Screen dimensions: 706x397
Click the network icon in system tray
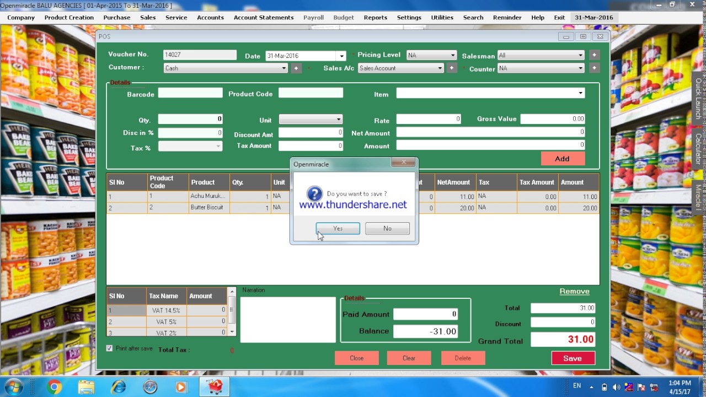pyautogui.click(x=654, y=387)
